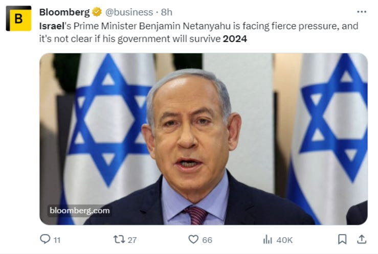Click the bold 2024 keyword in tweet
This screenshot has width=378, height=254.
(235, 39)
